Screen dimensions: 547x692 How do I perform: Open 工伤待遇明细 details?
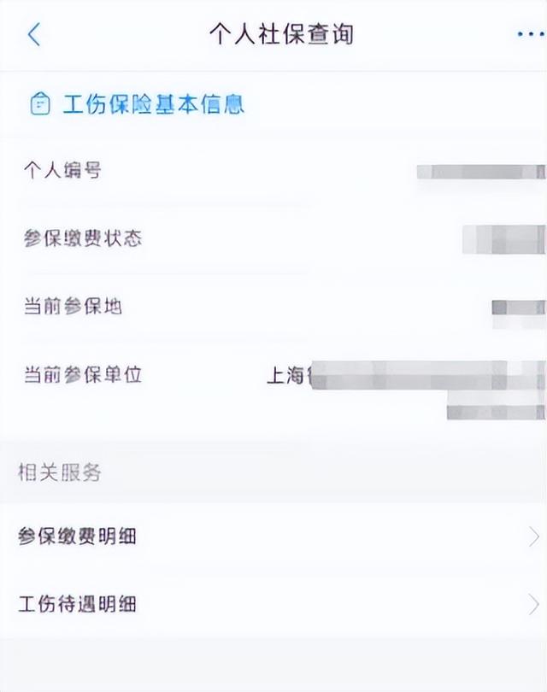[78, 605]
